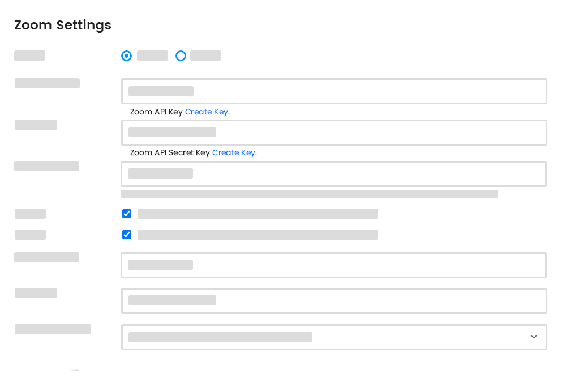Follow Create Key link for Zoom API Secret Key

coord(233,152)
